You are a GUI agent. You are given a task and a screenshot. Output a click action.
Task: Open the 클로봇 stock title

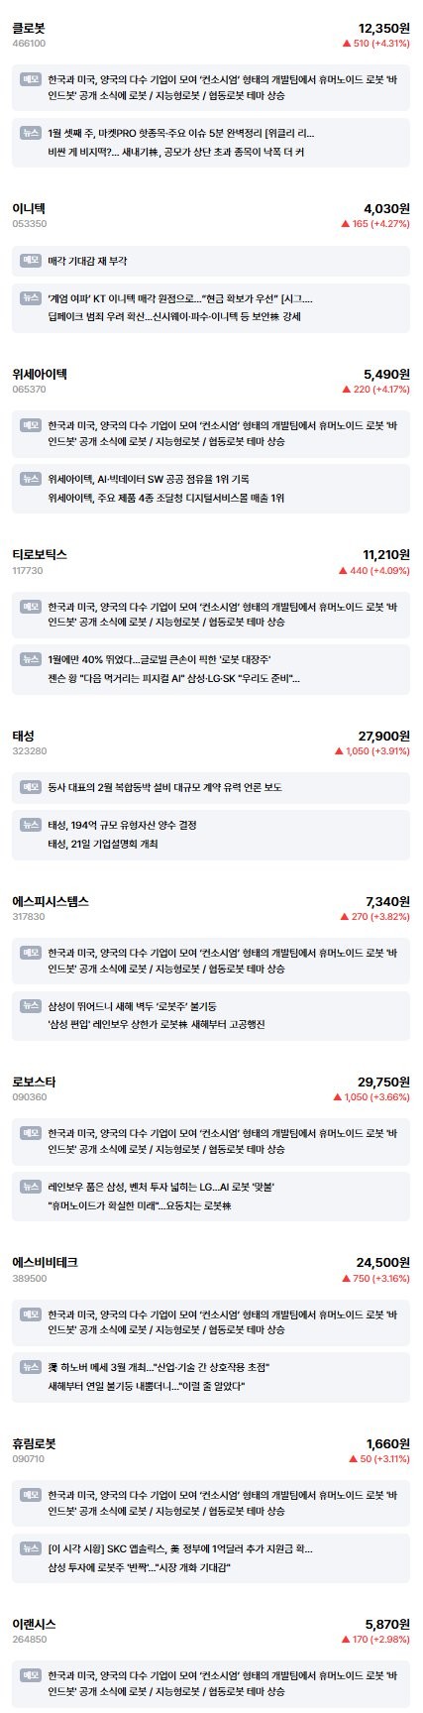(29, 28)
